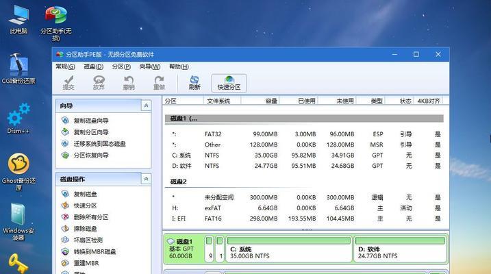Collapse the 磁盘操作 panel section
Image resolution: width=491 pixels, height=274 pixels.
click(x=146, y=179)
